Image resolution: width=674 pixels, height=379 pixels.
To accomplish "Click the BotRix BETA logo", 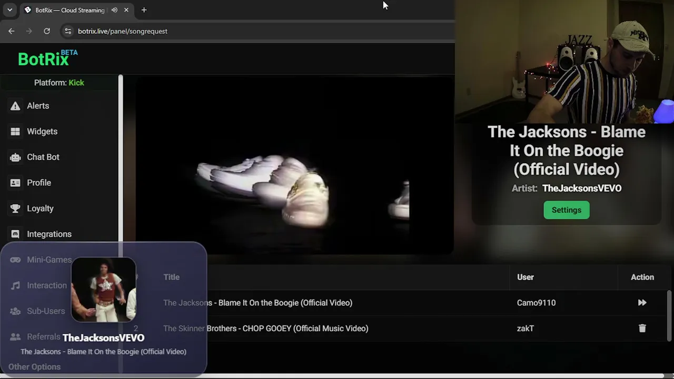I will (x=47, y=58).
